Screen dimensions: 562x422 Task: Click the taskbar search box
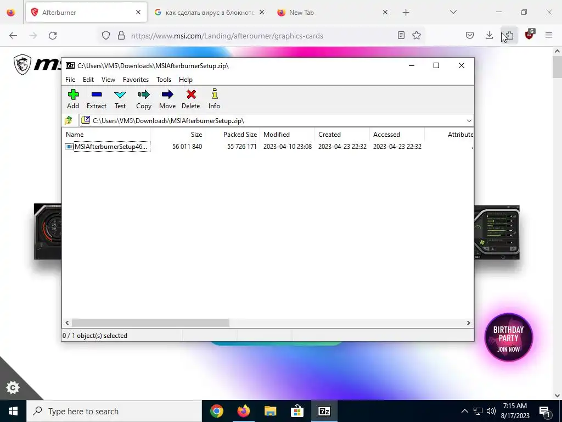coord(114,411)
